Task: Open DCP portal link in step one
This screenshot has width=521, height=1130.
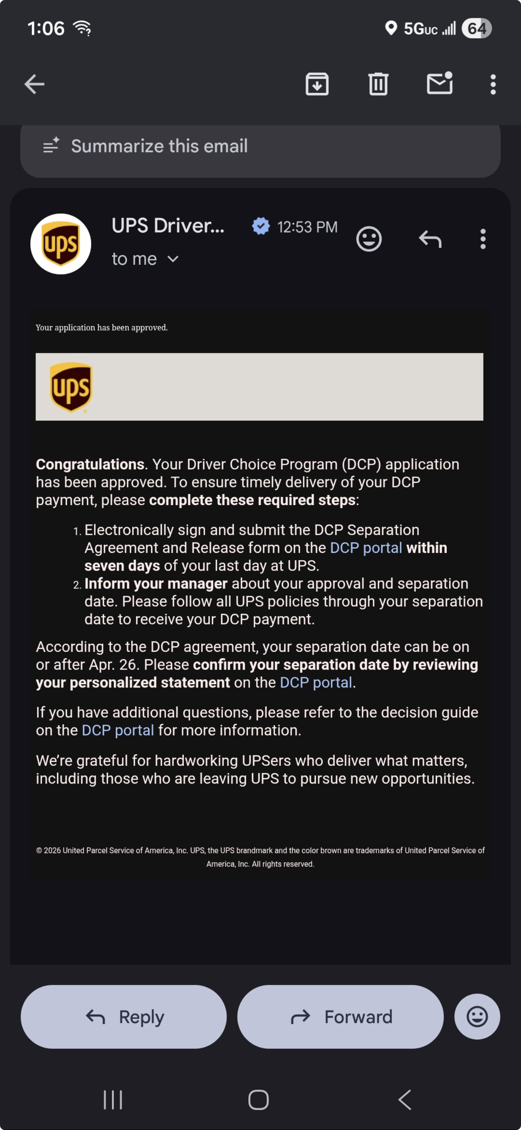Action: [x=366, y=548]
